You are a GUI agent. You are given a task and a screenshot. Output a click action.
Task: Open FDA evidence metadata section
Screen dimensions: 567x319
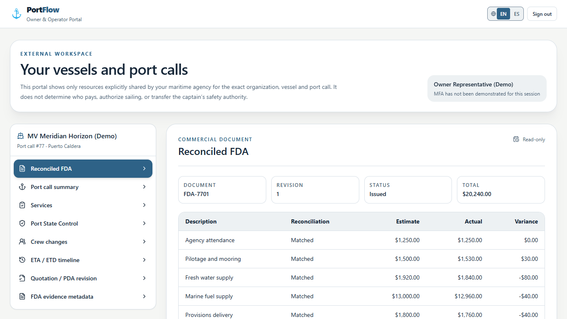(83, 297)
